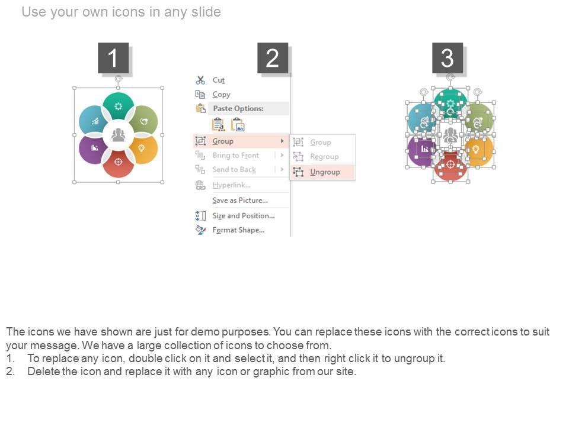Open the Format Shape option
569x426 pixels.
(x=238, y=230)
